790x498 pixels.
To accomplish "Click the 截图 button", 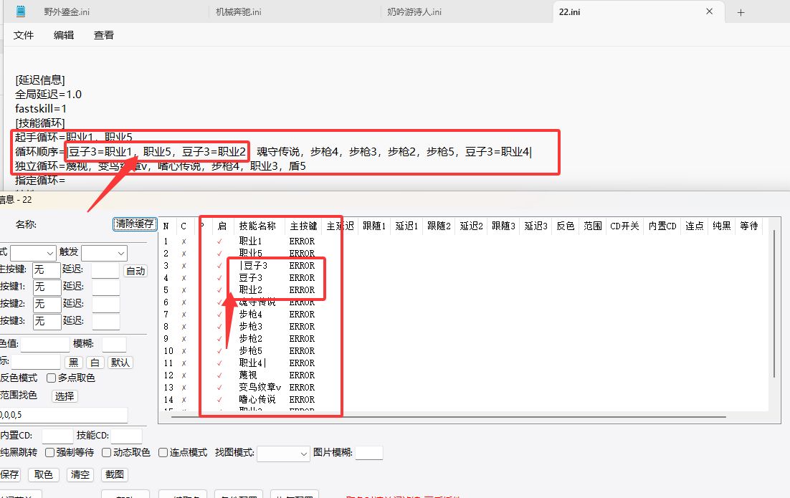I will click(115, 474).
